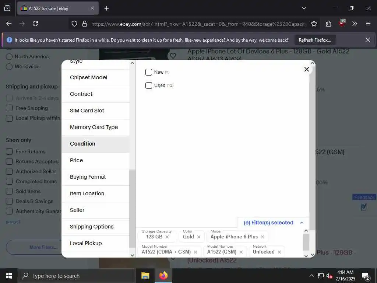This screenshot has width=377, height=283.
Task: Select the North America radio button
Action: pos(9,57)
